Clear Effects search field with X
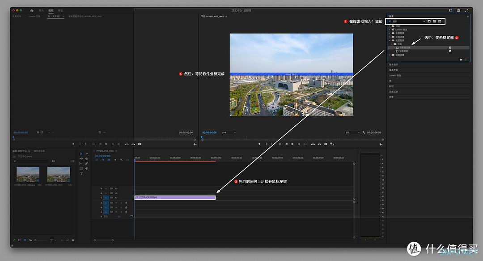483x261 pixels. 424,21
